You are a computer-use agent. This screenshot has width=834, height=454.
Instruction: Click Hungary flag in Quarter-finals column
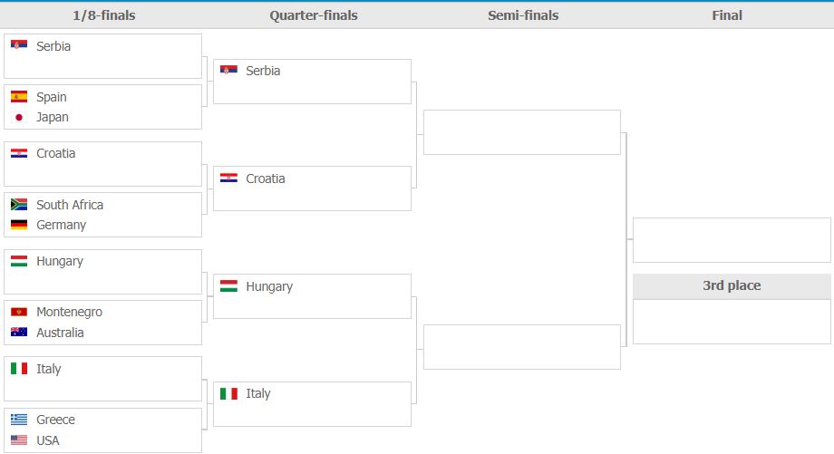pos(228,286)
